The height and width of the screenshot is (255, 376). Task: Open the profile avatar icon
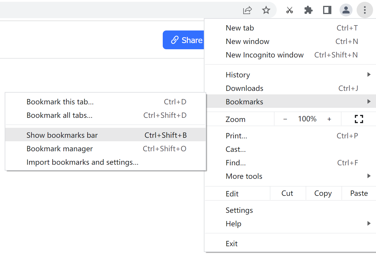346,10
